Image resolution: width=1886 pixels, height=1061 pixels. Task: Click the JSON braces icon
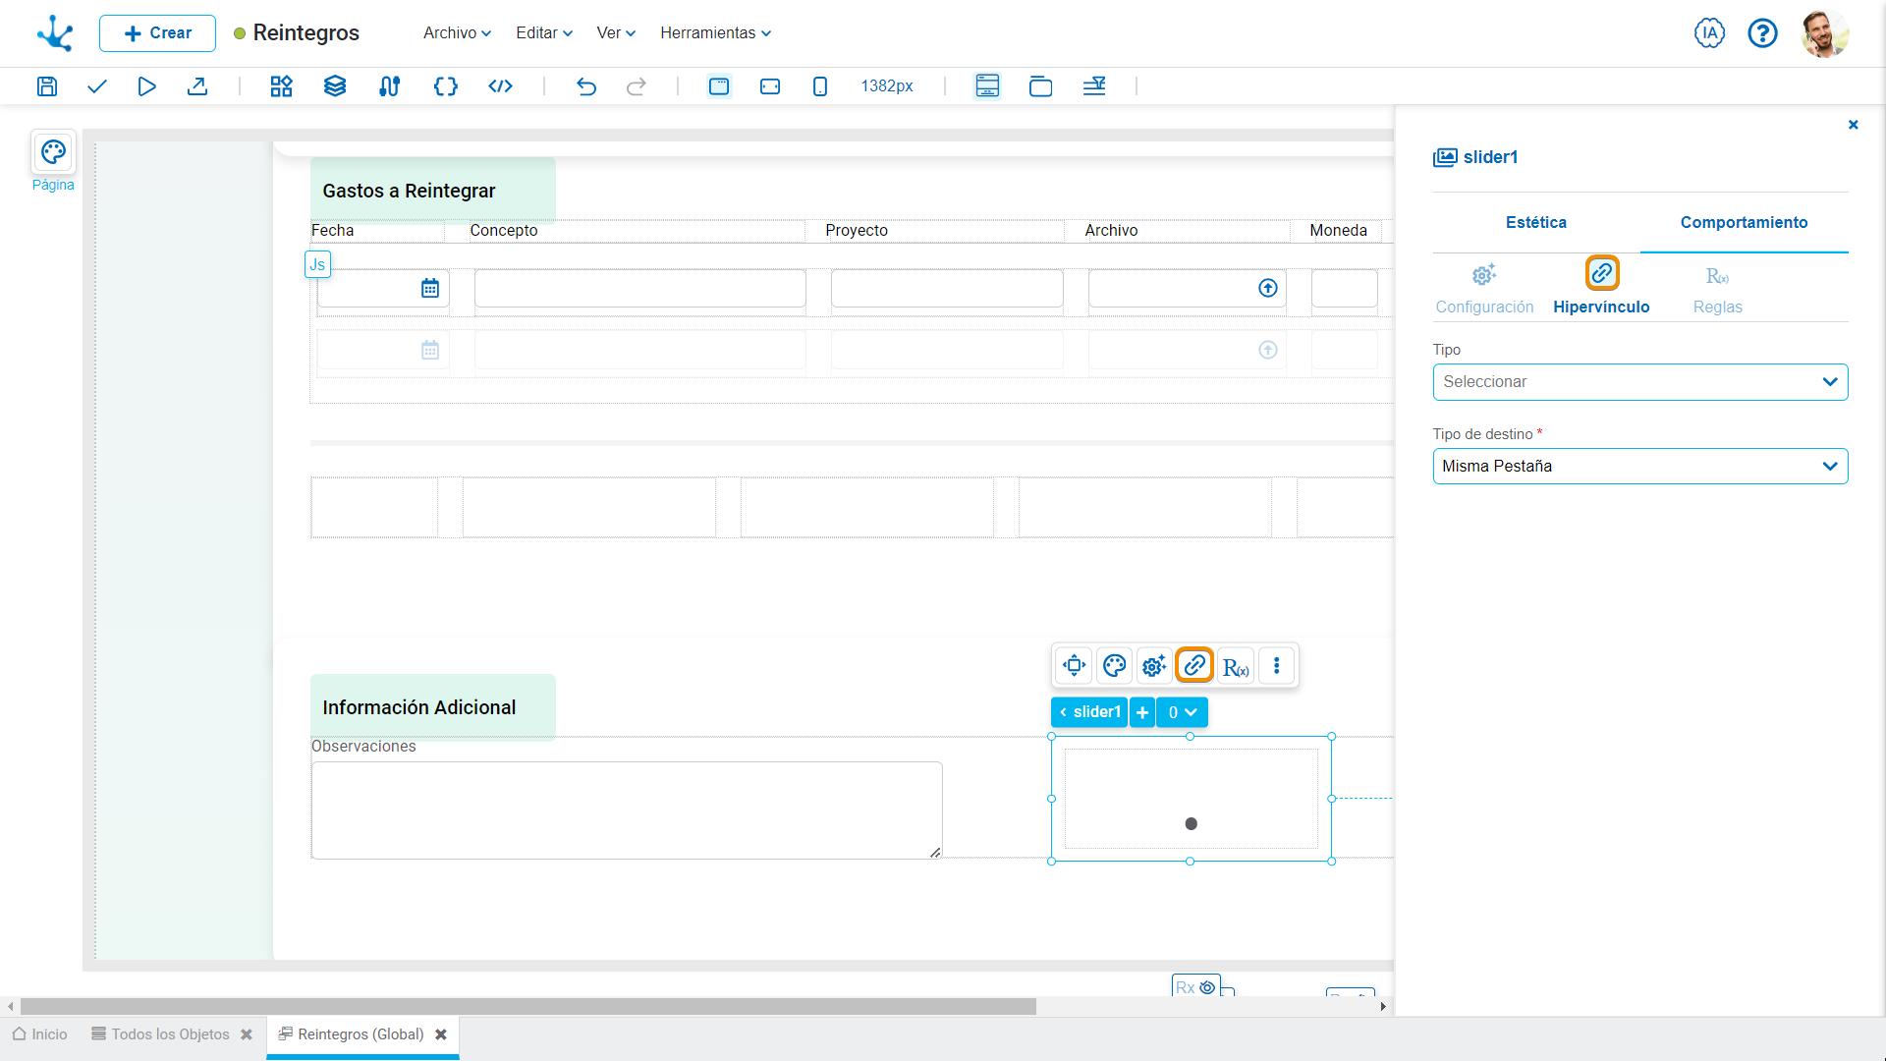446,86
